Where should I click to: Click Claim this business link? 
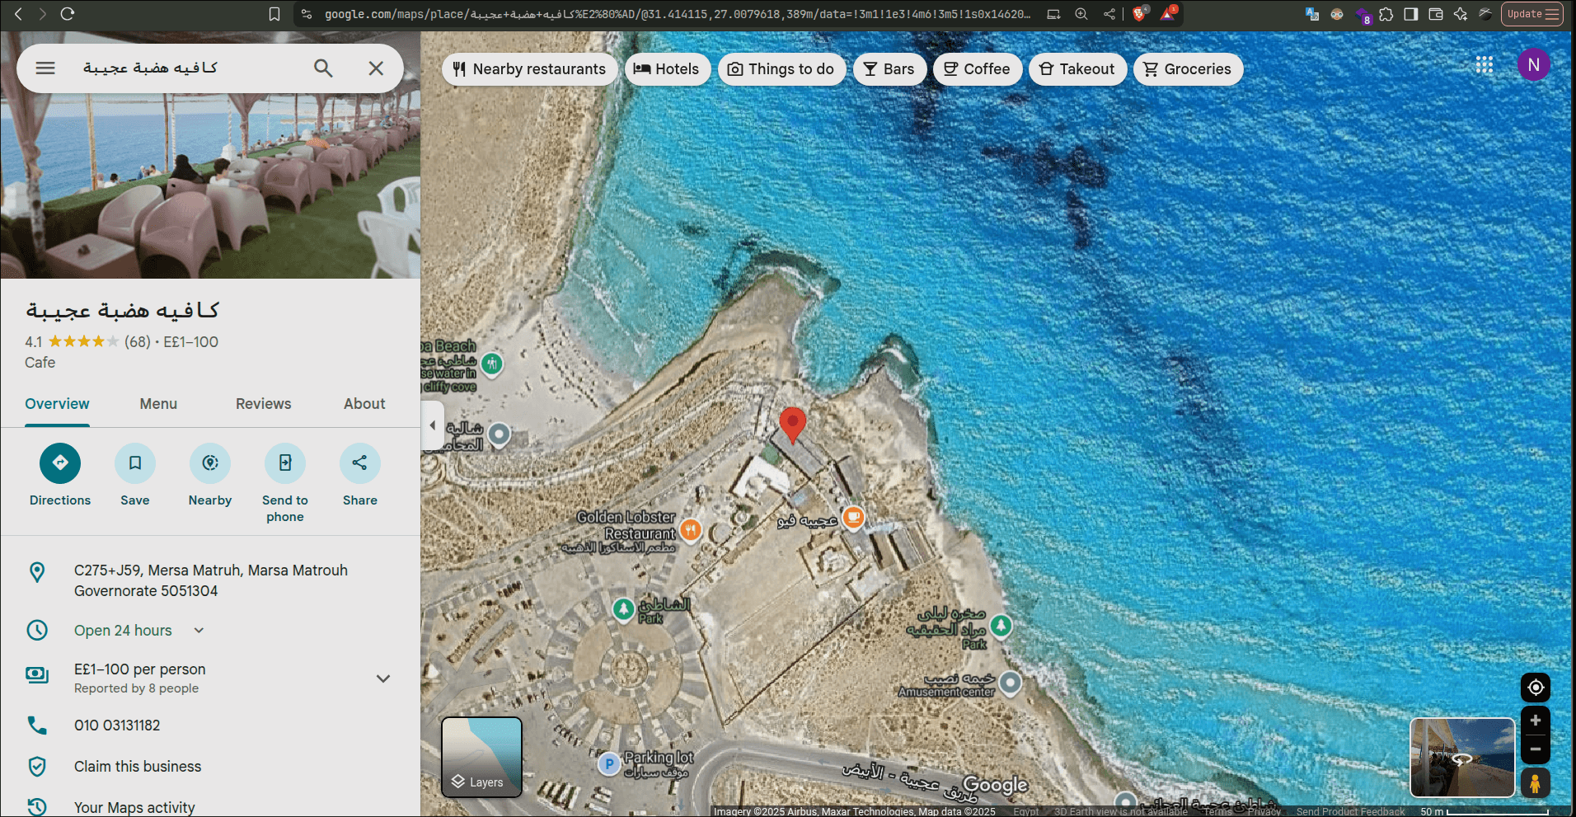pos(138,767)
